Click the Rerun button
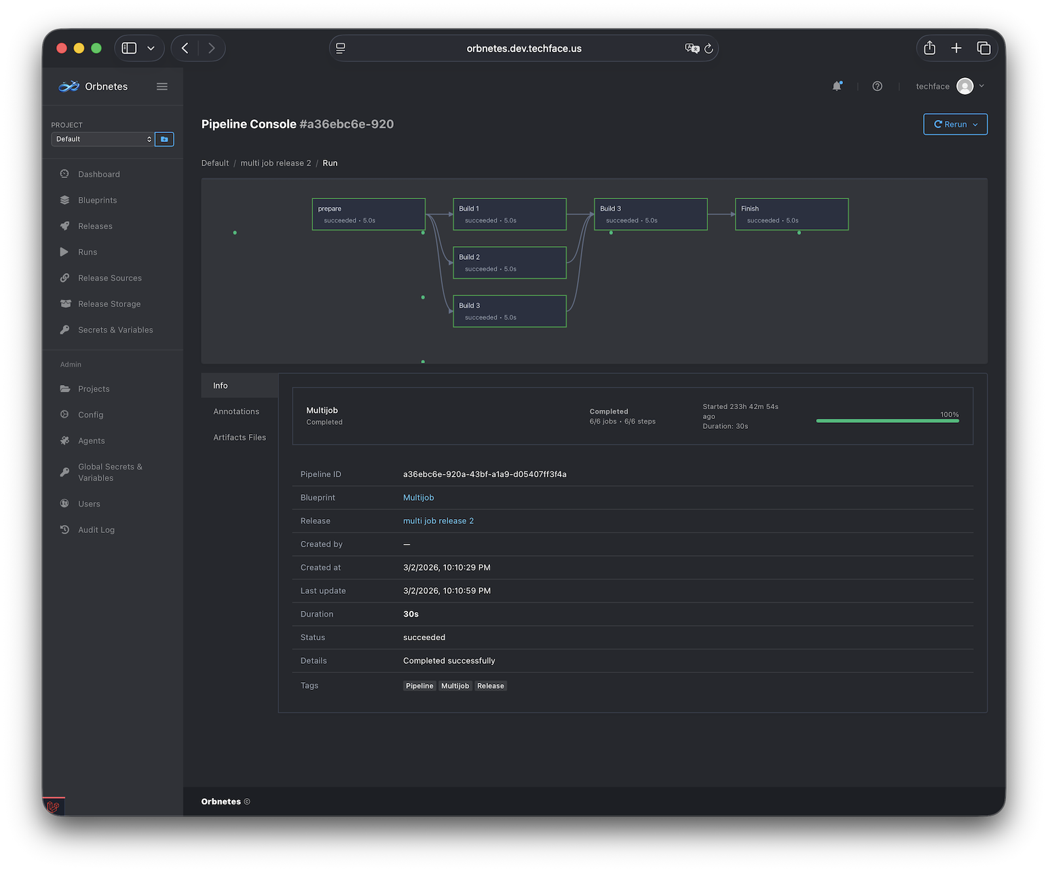The image size is (1048, 872). [950, 124]
